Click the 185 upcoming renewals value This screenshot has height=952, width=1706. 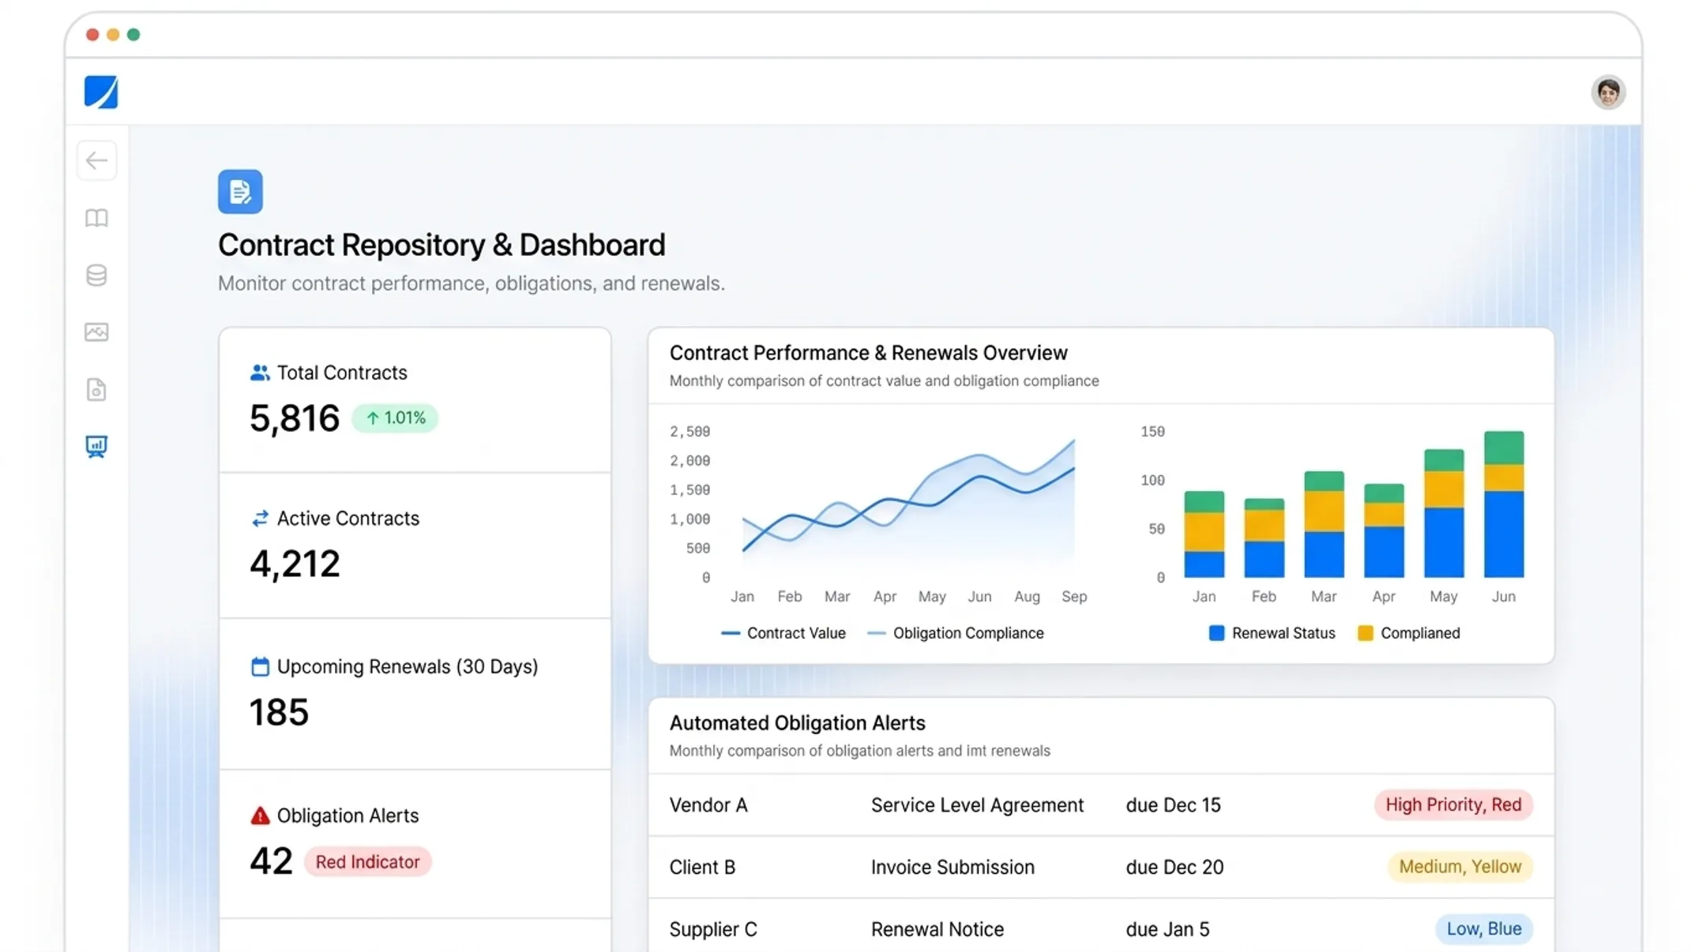point(279,712)
